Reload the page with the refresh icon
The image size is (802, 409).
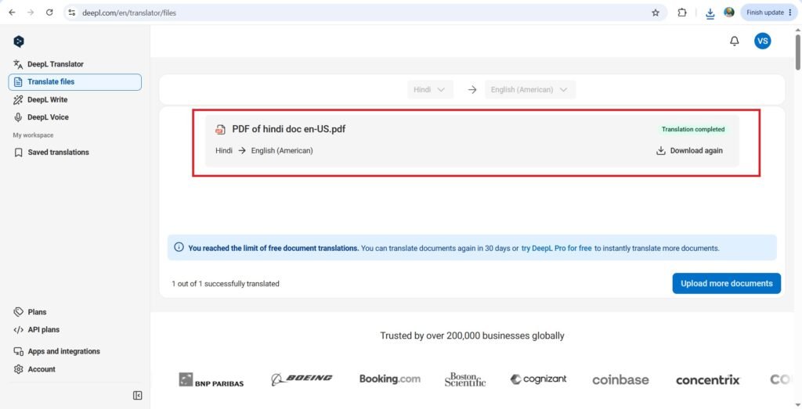(x=49, y=13)
